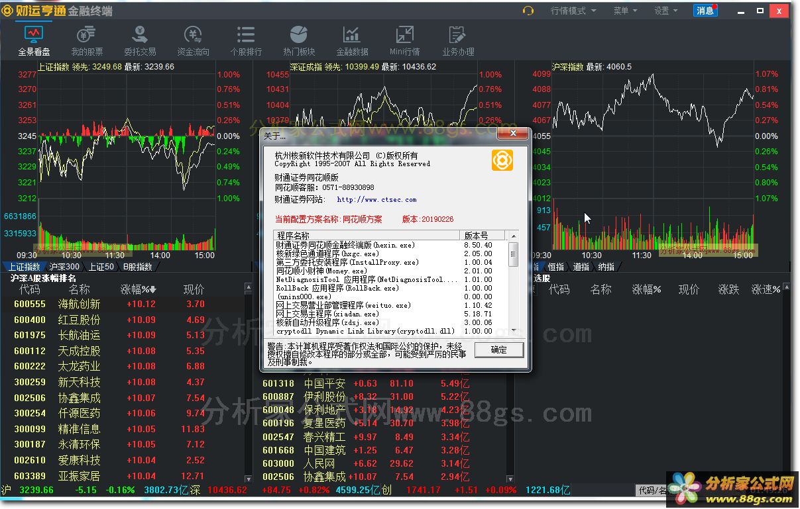This screenshot has width=800, height=509.
Task: Switch to the 恒指 tab
Action: click(555, 267)
